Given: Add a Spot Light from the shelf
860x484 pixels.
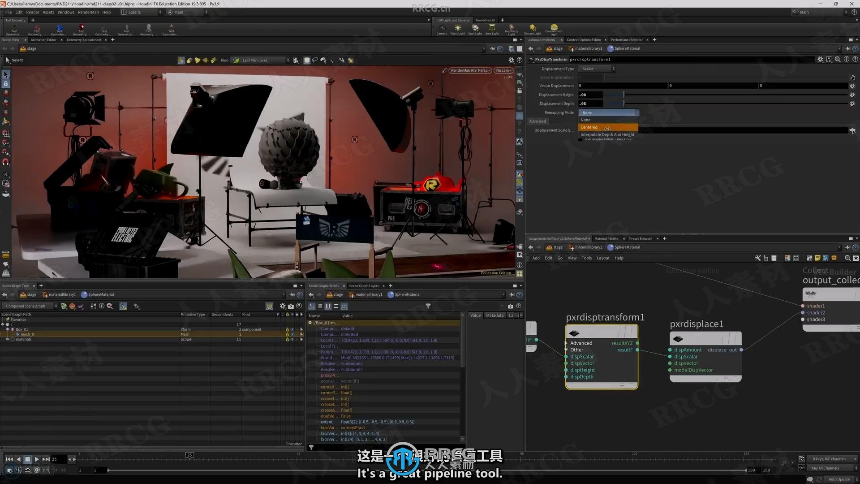Looking at the screenshot, I should click(x=475, y=30).
